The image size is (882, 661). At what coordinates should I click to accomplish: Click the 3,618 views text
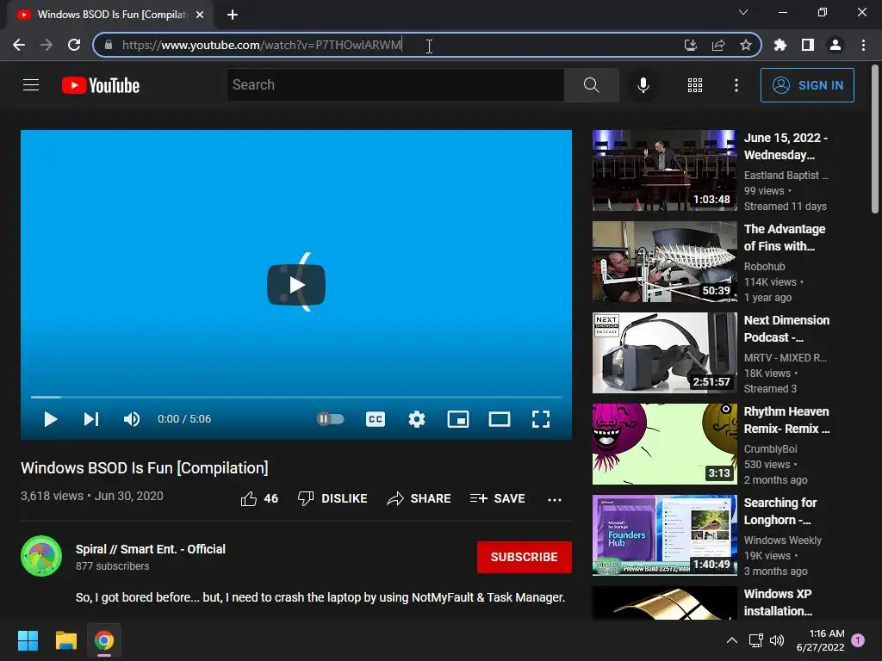(x=52, y=496)
